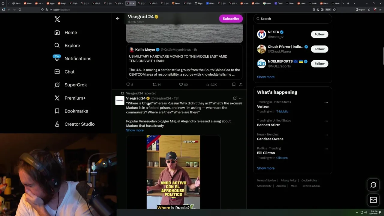The width and height of the screenshot is (384, 216).
Task: Open more options for Verizon trend
Action: pos(326,103)
